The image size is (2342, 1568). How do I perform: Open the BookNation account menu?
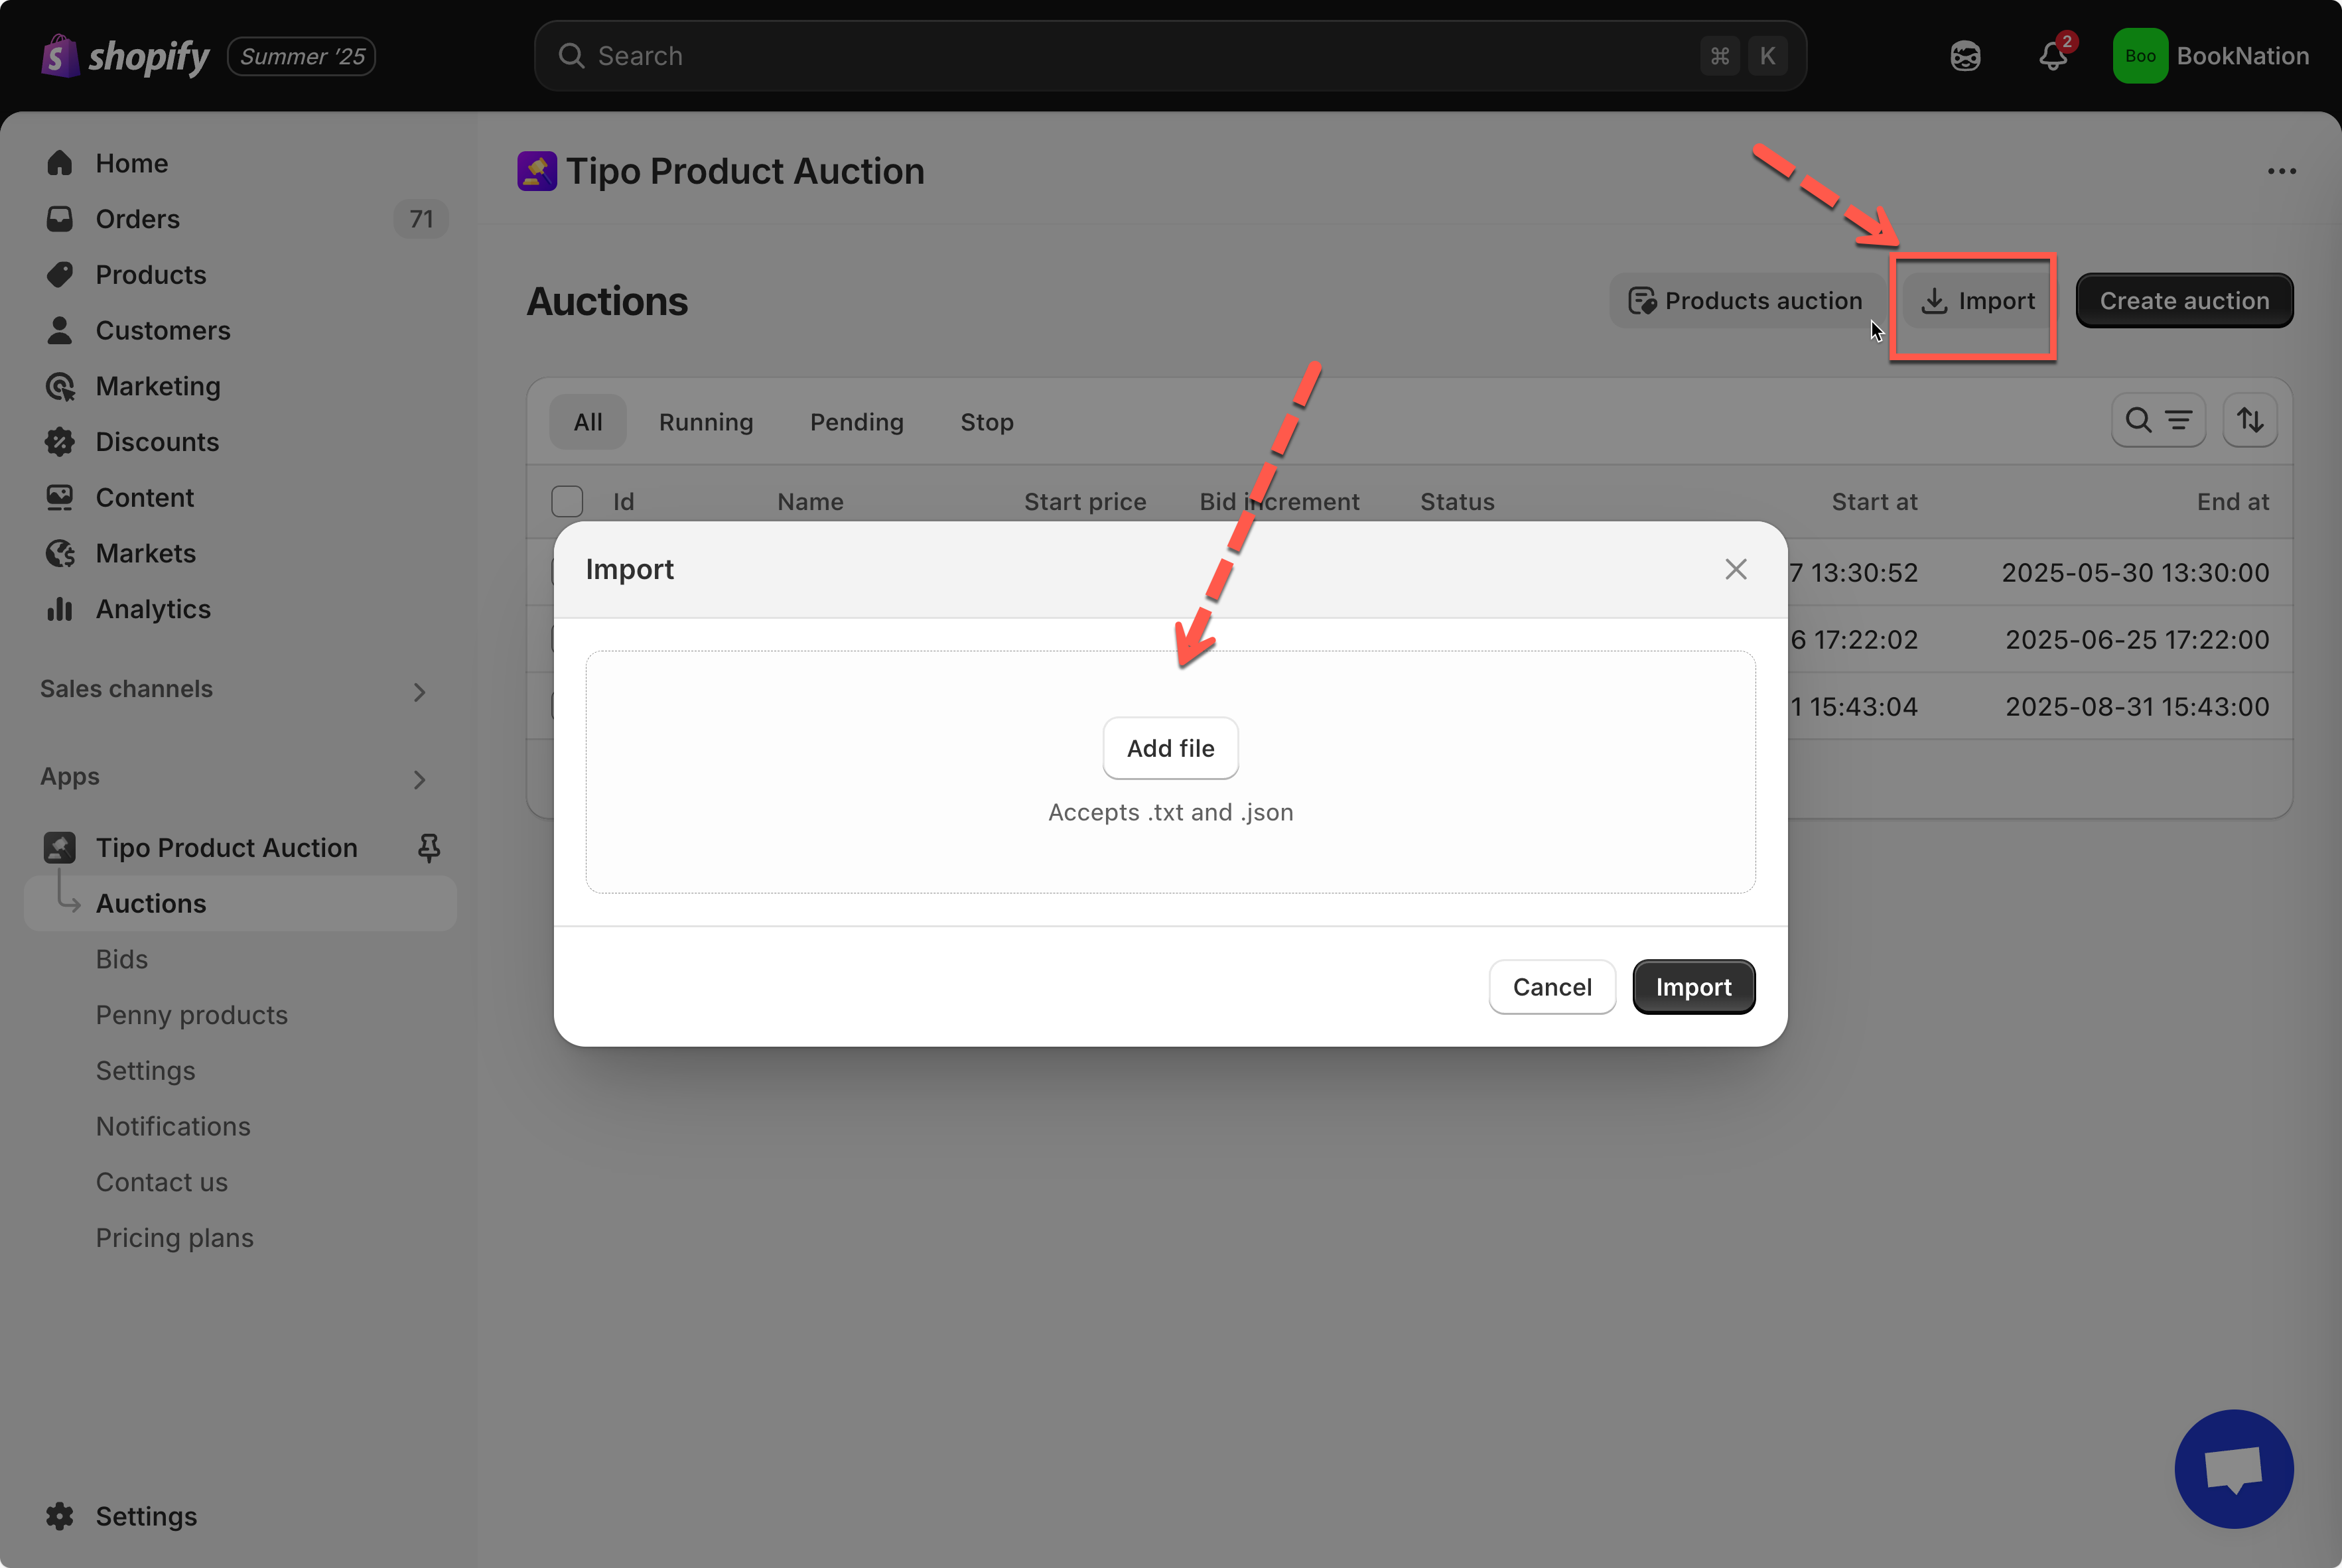click(x=2210, y=56)
